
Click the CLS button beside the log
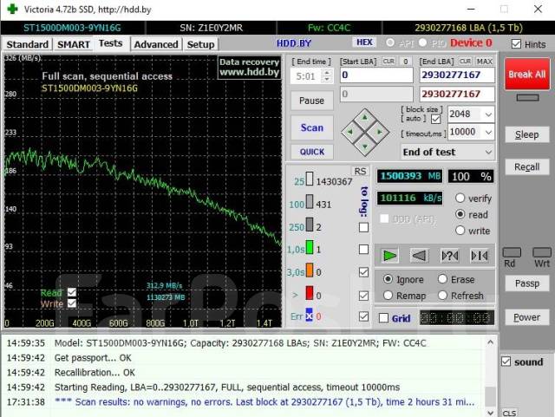509,413
